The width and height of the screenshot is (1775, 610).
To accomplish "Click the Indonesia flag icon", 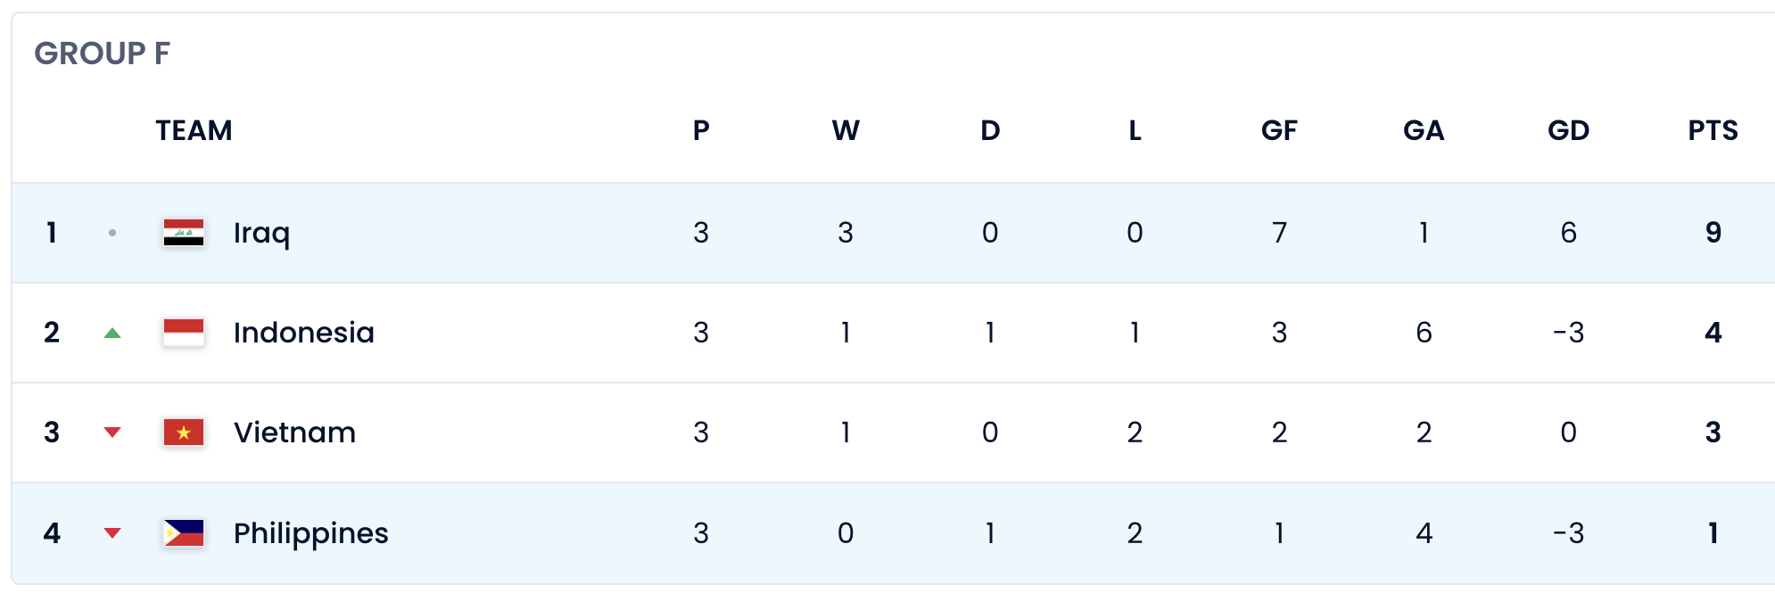I will [x=184, y=333].
